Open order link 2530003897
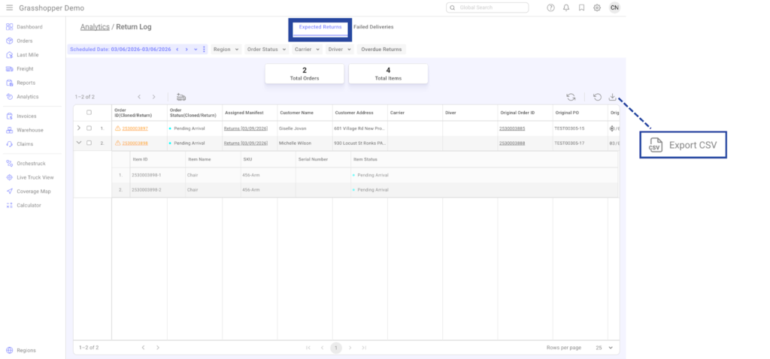 point(135,128)
